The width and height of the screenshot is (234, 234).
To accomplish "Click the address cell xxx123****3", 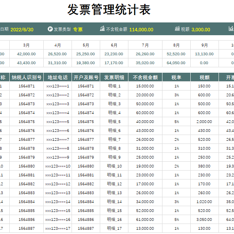I will (58, 104).
